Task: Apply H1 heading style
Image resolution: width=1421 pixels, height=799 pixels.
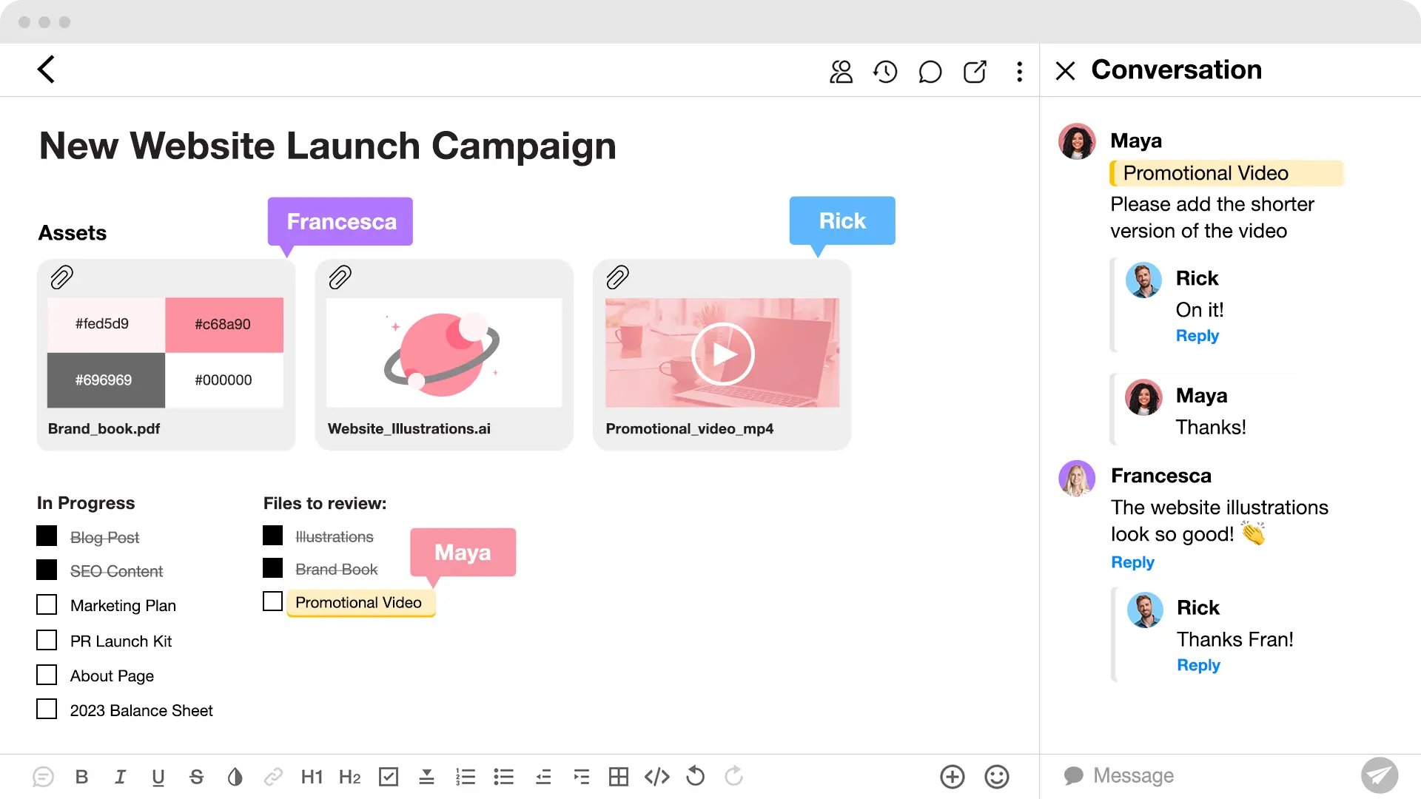Action: [312, 777]
